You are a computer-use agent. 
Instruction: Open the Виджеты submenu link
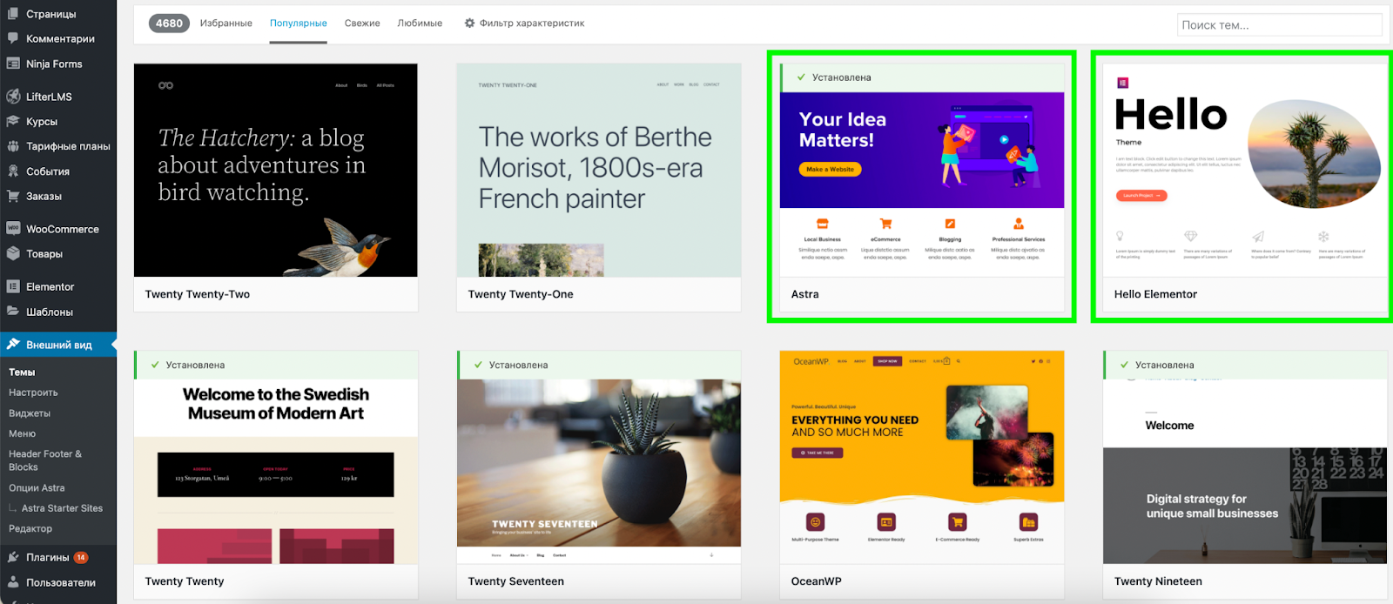(x=30, y=413)
